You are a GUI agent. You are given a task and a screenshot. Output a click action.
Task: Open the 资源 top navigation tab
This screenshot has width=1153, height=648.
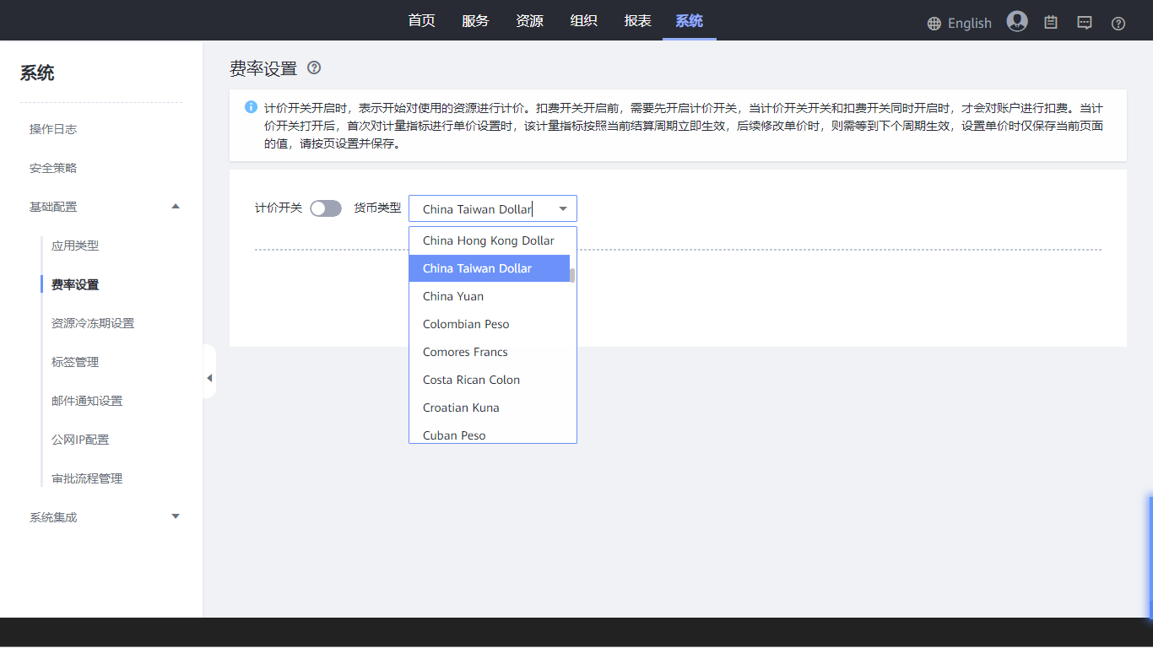click(x=529, y=21)
